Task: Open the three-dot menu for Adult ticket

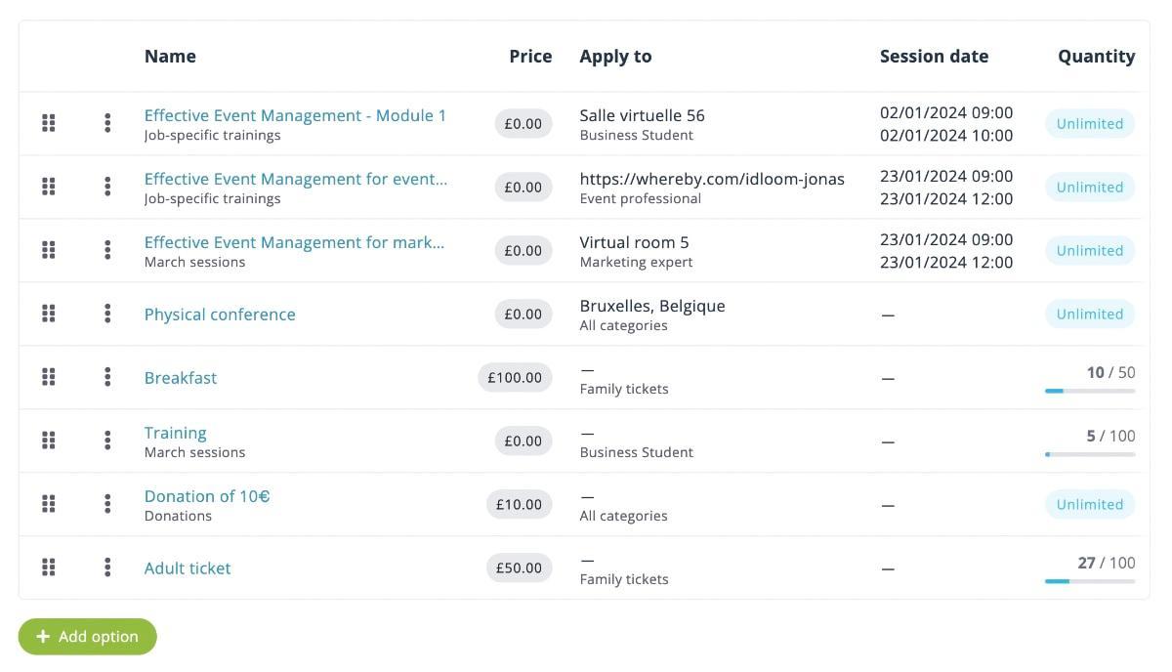Action: (x=107, y=567)
